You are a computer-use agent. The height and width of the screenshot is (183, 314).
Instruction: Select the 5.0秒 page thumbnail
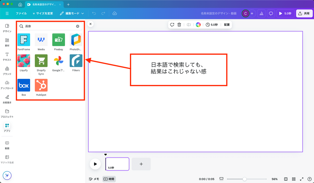point(117,164)
